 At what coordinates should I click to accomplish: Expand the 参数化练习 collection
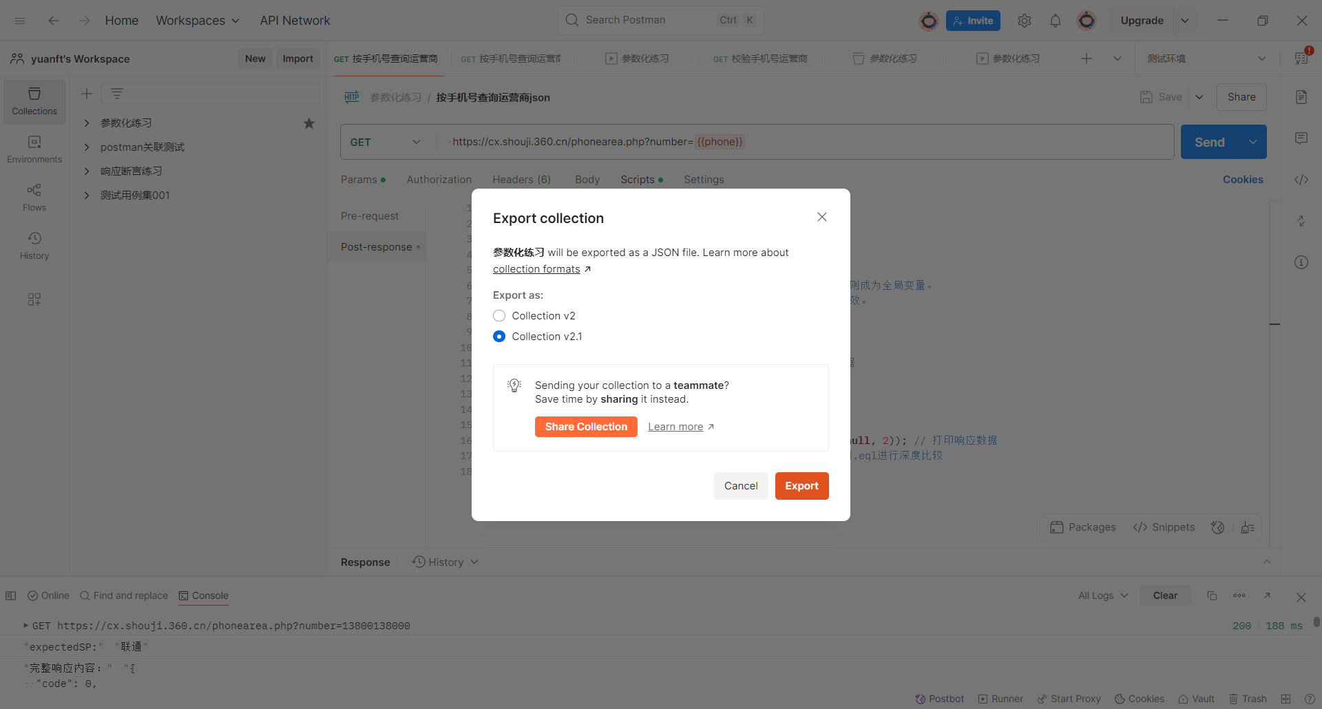[x=87, y=123]
